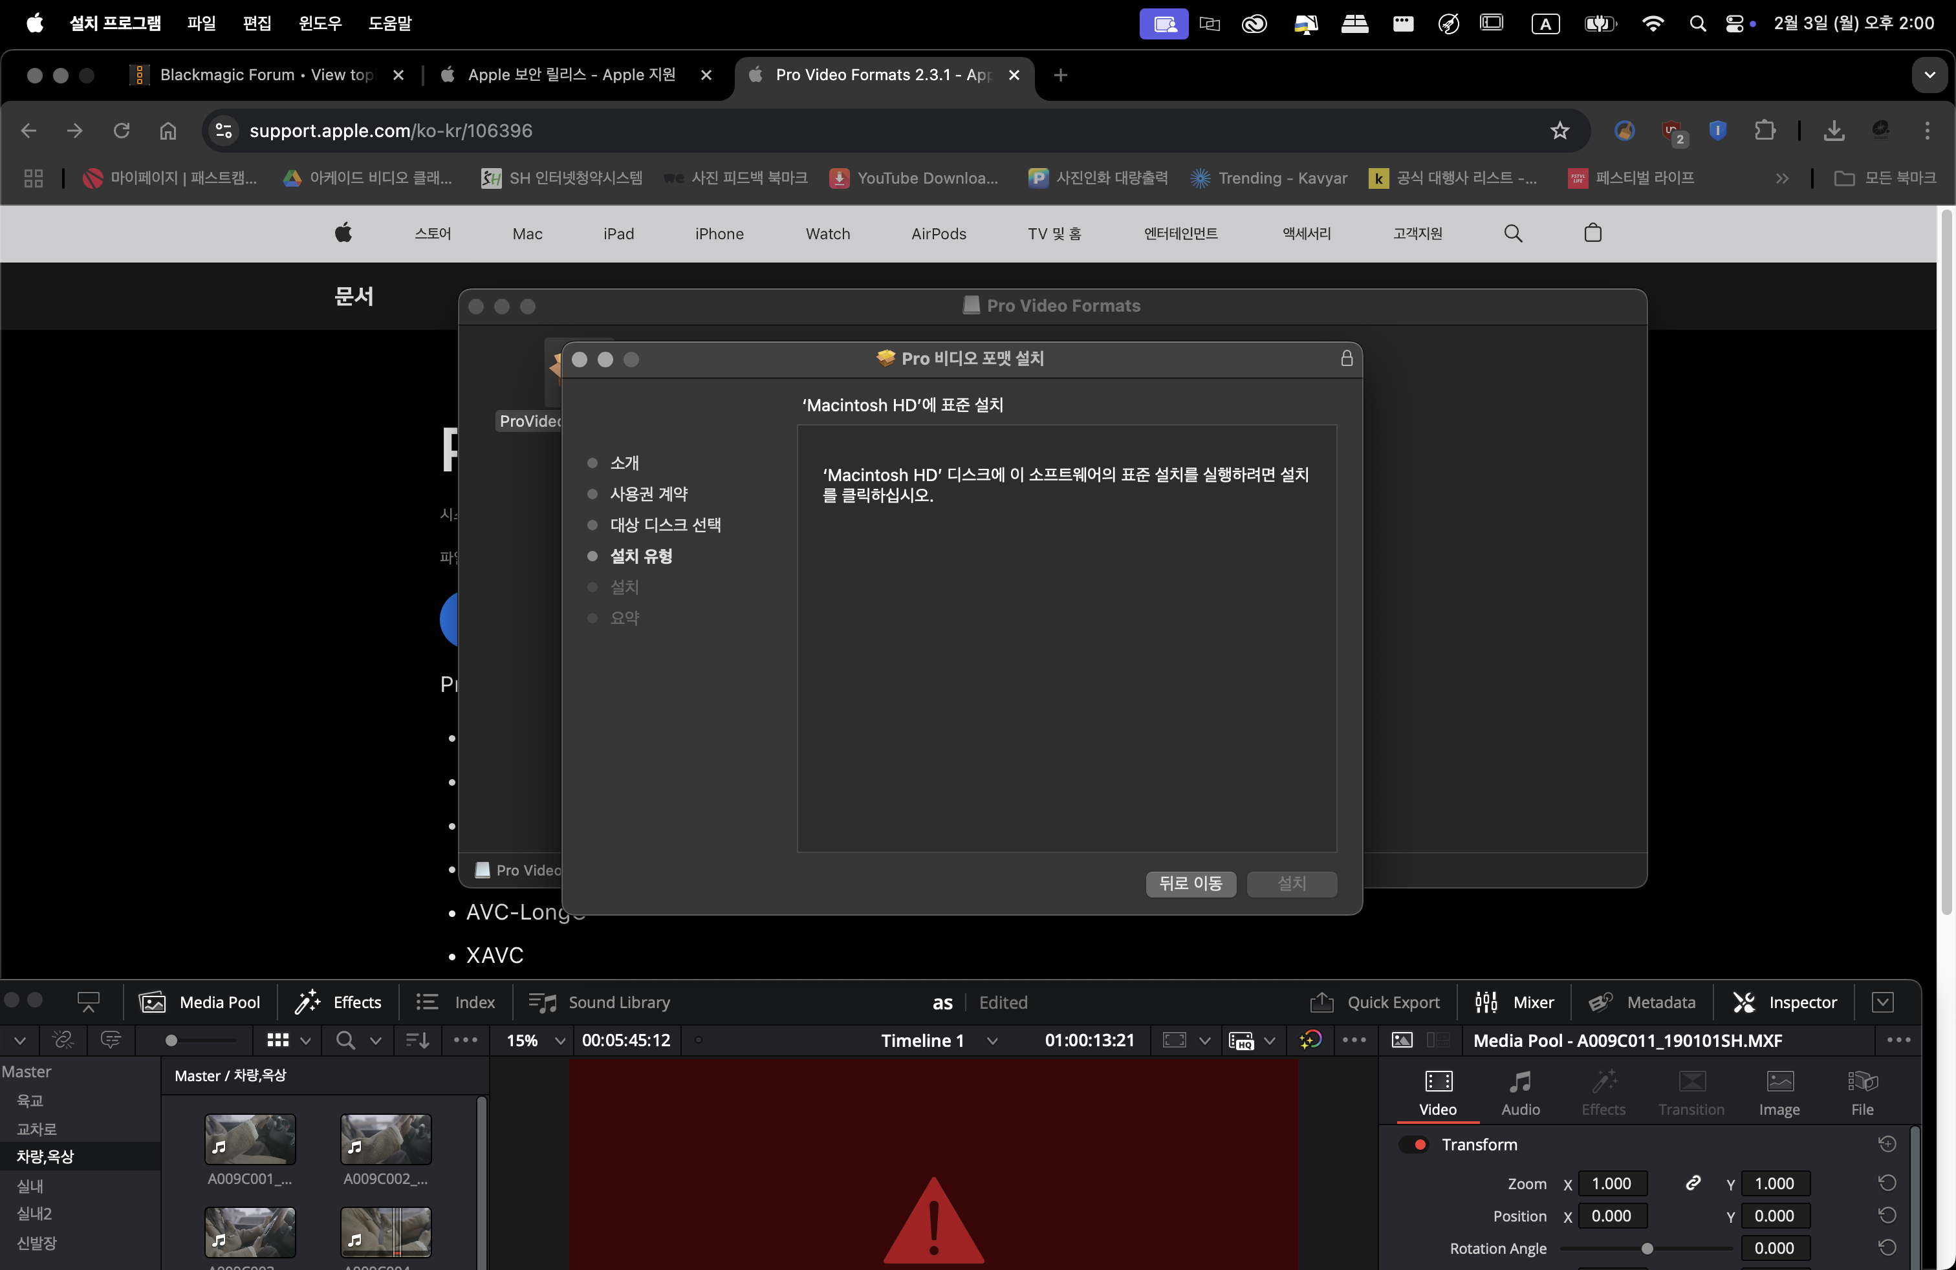The image size is (1956, 1270).
Task: Reset the Transform section
Action: coord(1887,1145)
